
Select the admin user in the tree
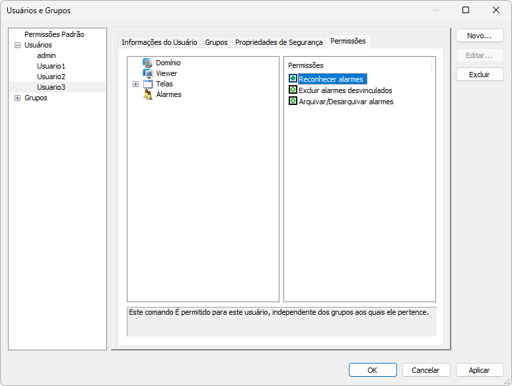[x=46, y=55]
